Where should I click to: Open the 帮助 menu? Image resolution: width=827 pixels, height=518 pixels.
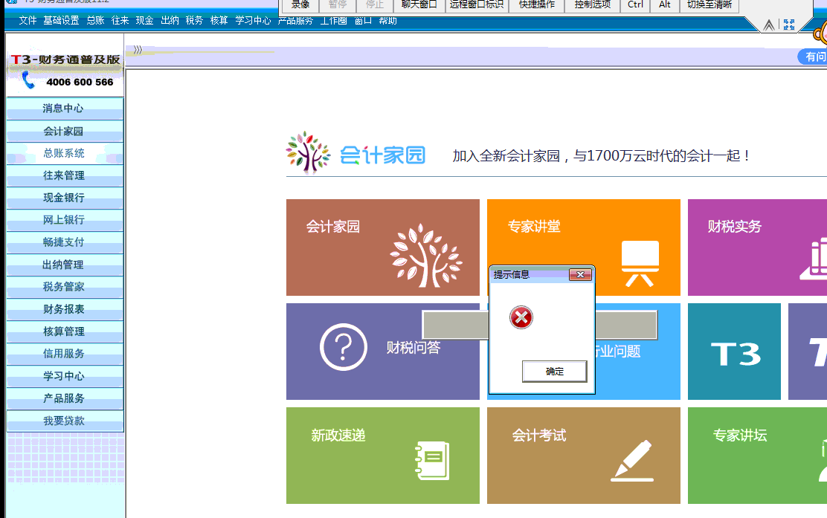pos(387,21)
